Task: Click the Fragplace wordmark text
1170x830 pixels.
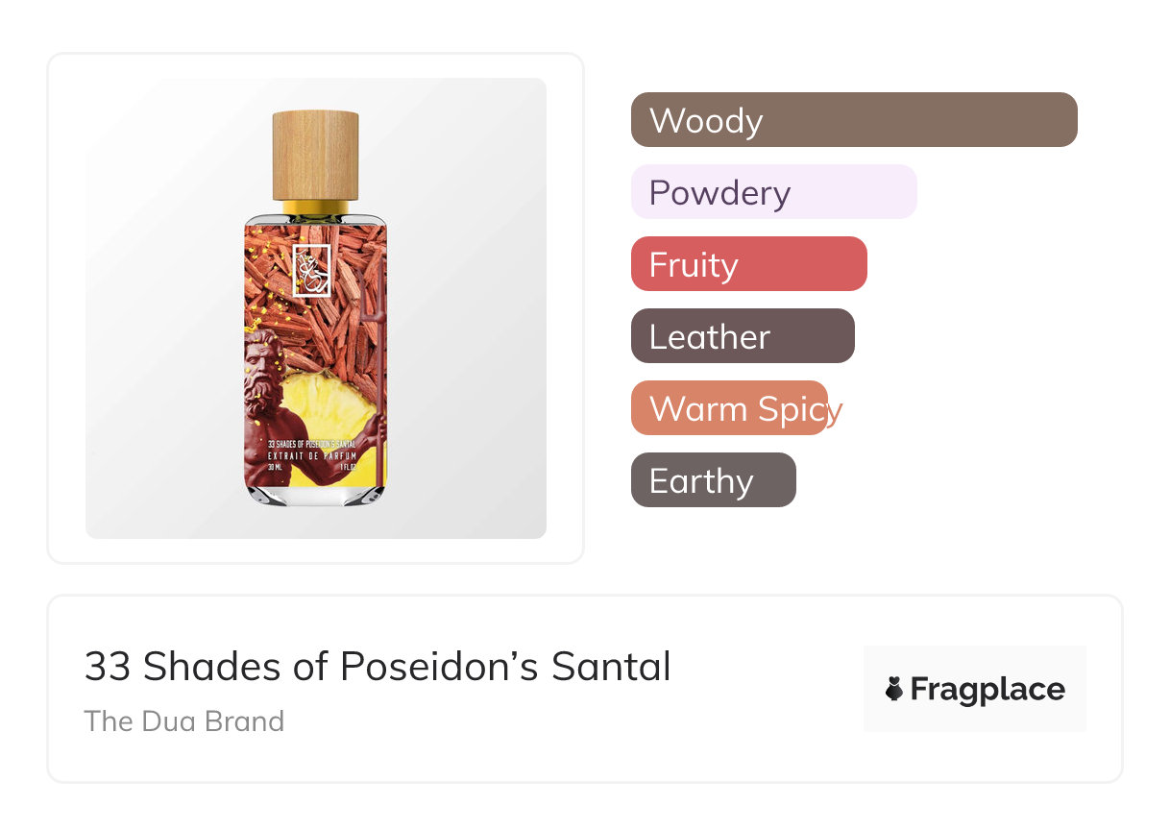Action: pos(987,689)
